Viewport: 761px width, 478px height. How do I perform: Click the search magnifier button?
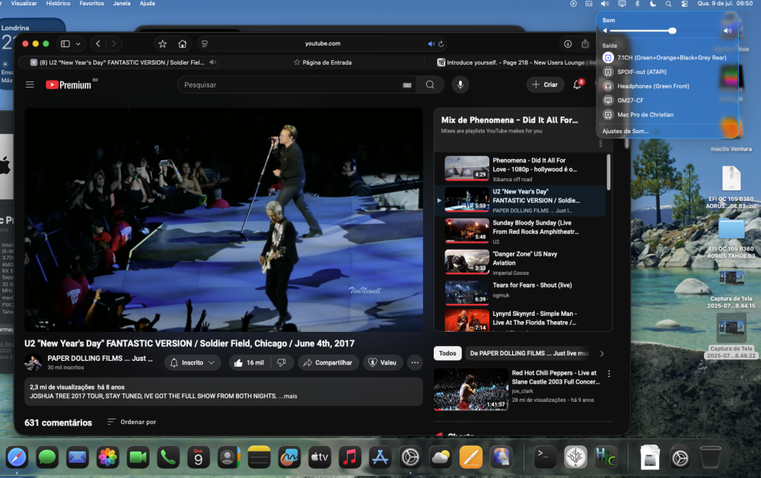pos(430,84)
